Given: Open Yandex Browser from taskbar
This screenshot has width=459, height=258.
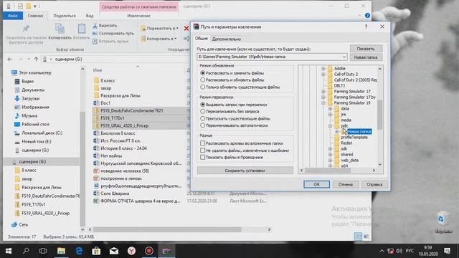Looking at the screenshot, I should click(x=131, y=251).
